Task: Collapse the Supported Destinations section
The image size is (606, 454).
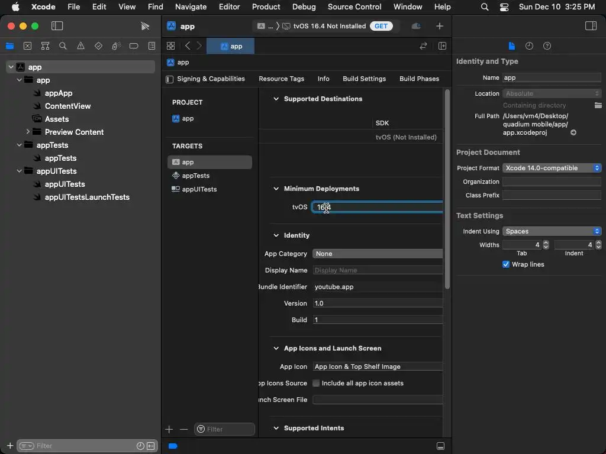Action: [276, 99]
